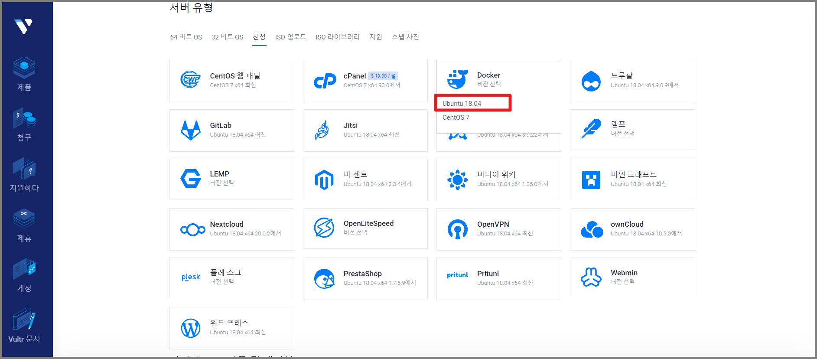Switch to the 신청 application tab
Viewport: 817px width, 359px height.
tap(259, 37)
